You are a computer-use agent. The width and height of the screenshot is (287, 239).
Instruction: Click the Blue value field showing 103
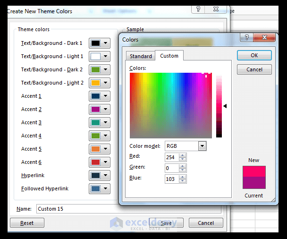(172, 179)
